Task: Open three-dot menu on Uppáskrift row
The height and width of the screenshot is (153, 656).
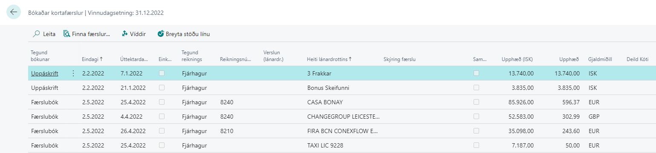Action: (x=73, y=73)
